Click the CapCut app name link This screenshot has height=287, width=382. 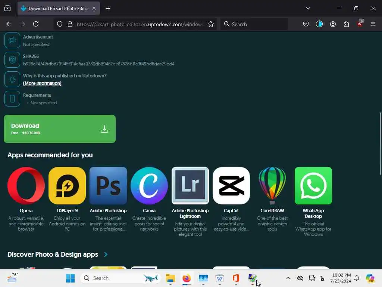231,211
